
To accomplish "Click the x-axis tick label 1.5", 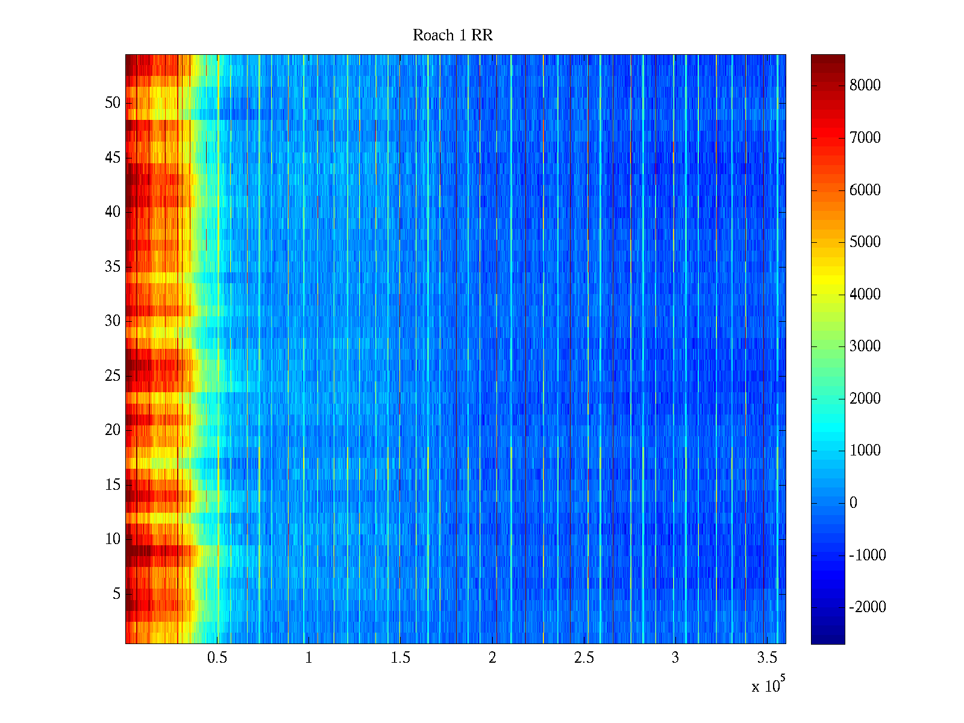I will tap(400, 658).
